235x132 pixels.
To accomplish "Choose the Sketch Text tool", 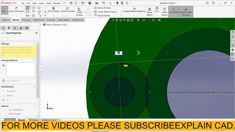I will [45, 12].
